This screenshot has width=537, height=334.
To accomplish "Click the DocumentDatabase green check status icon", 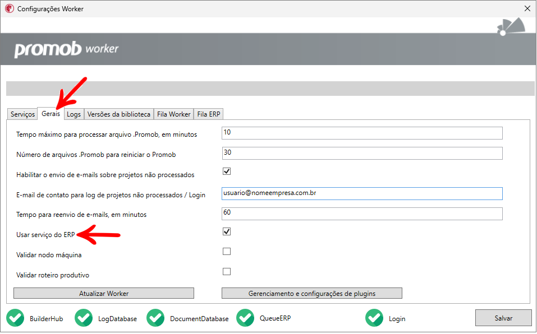I will (x=155, y=318).
